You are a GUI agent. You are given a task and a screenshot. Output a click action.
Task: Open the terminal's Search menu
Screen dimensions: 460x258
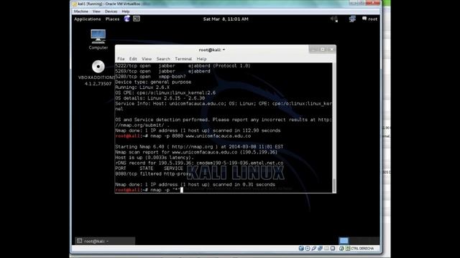pyautogui.click(x=163, y=59)
